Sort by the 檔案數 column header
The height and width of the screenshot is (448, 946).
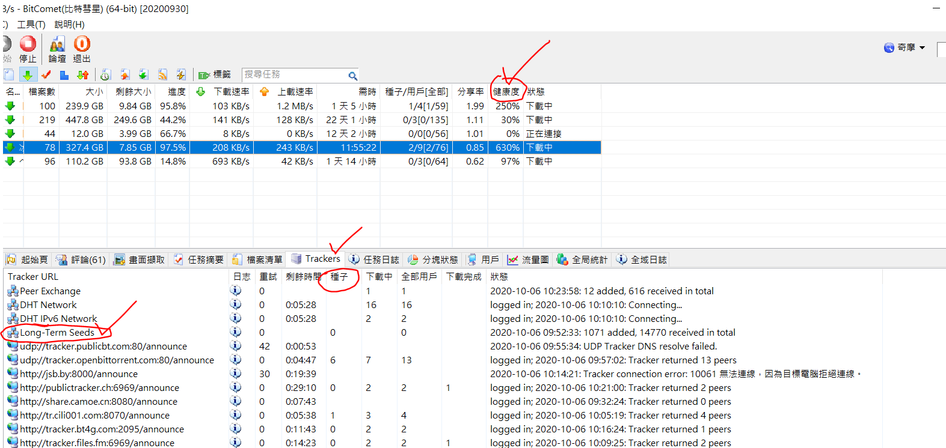(x=41, y=91)
